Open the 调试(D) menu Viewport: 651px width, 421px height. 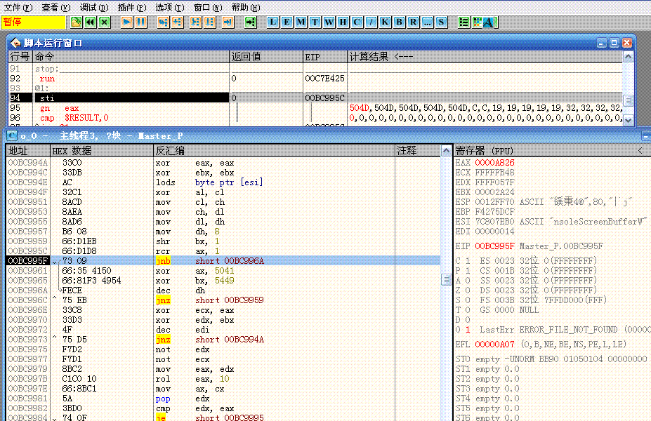point(94,8)
